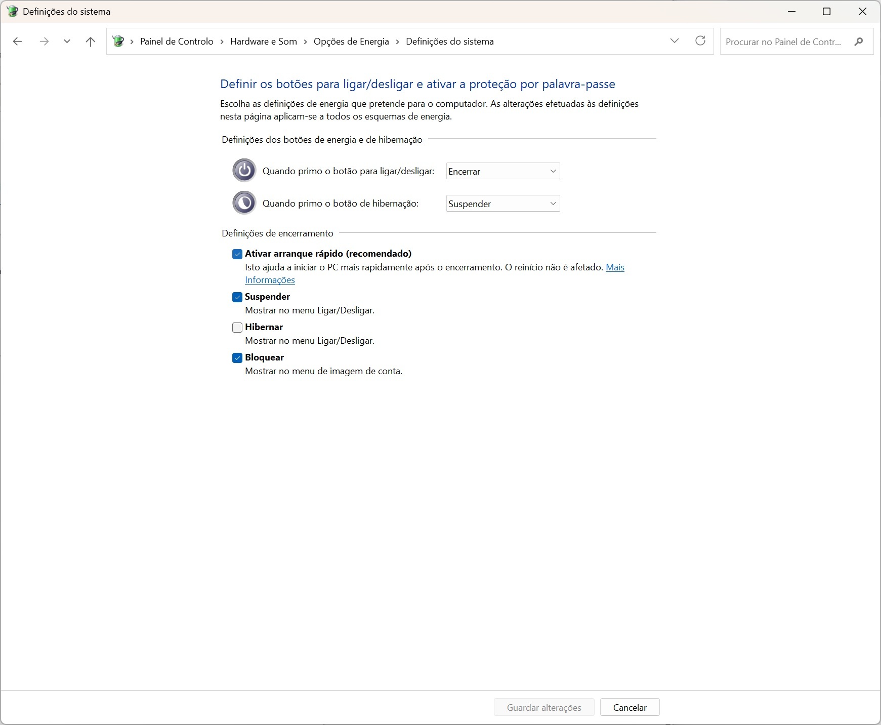The image size is (881, 725).
Task: Expand the address bar history dropdown
Action: (x=674, y=41)
